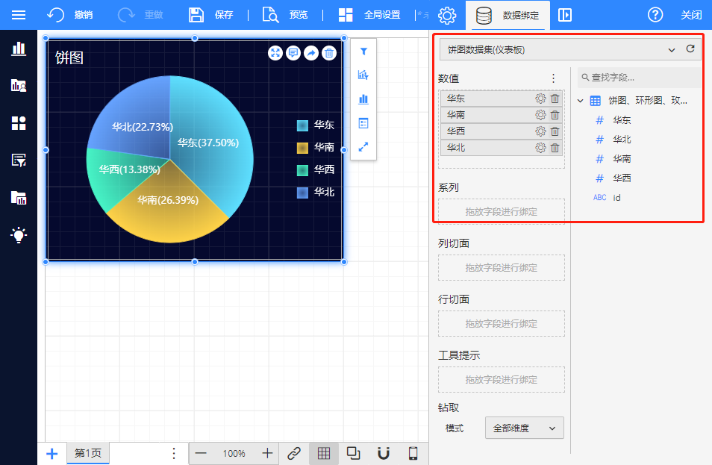The width and height of the screenshot is (712, 465).
Task: Click the filter funnel icon beside chart
Action: 363,52
